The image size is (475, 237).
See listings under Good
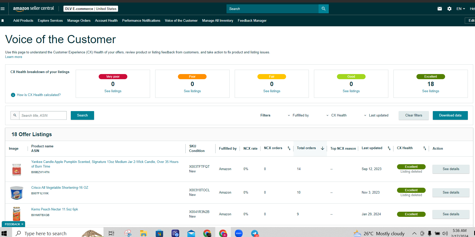click(x=351, y=91)
